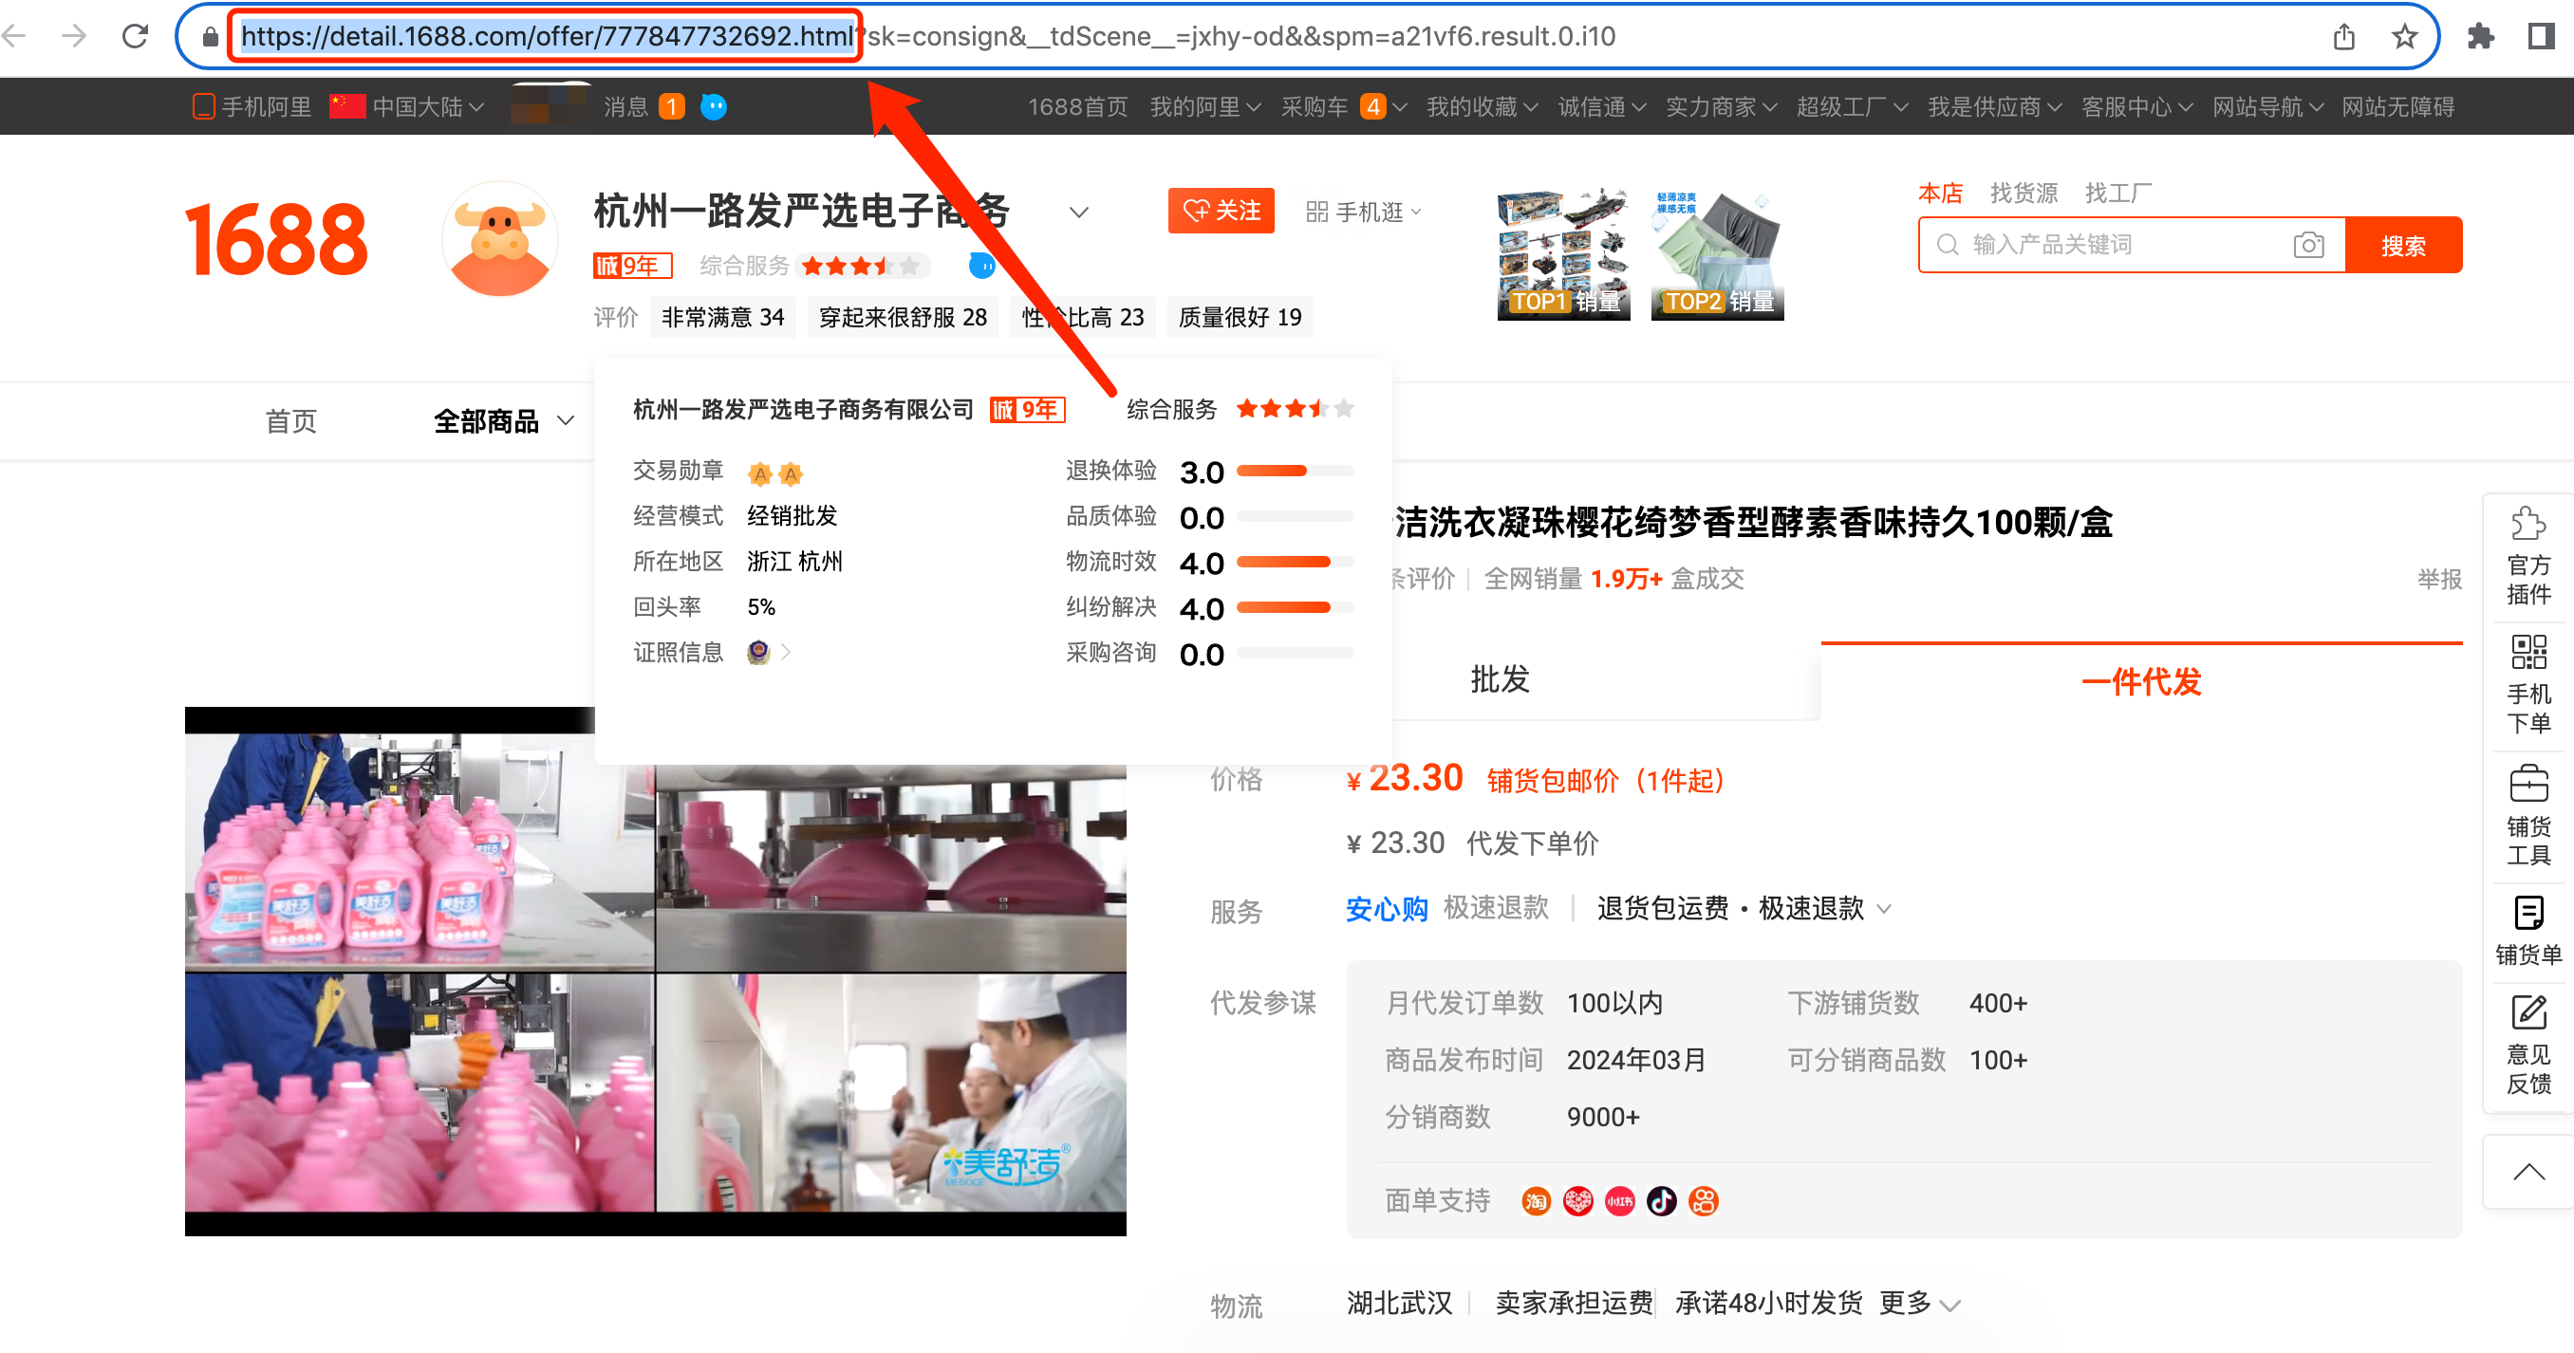Image resolution: width=2574 pixels, height=1353 pixels.
Task: Click the browser share icon
Action: pyautogui.click(x=2343, y=37)
